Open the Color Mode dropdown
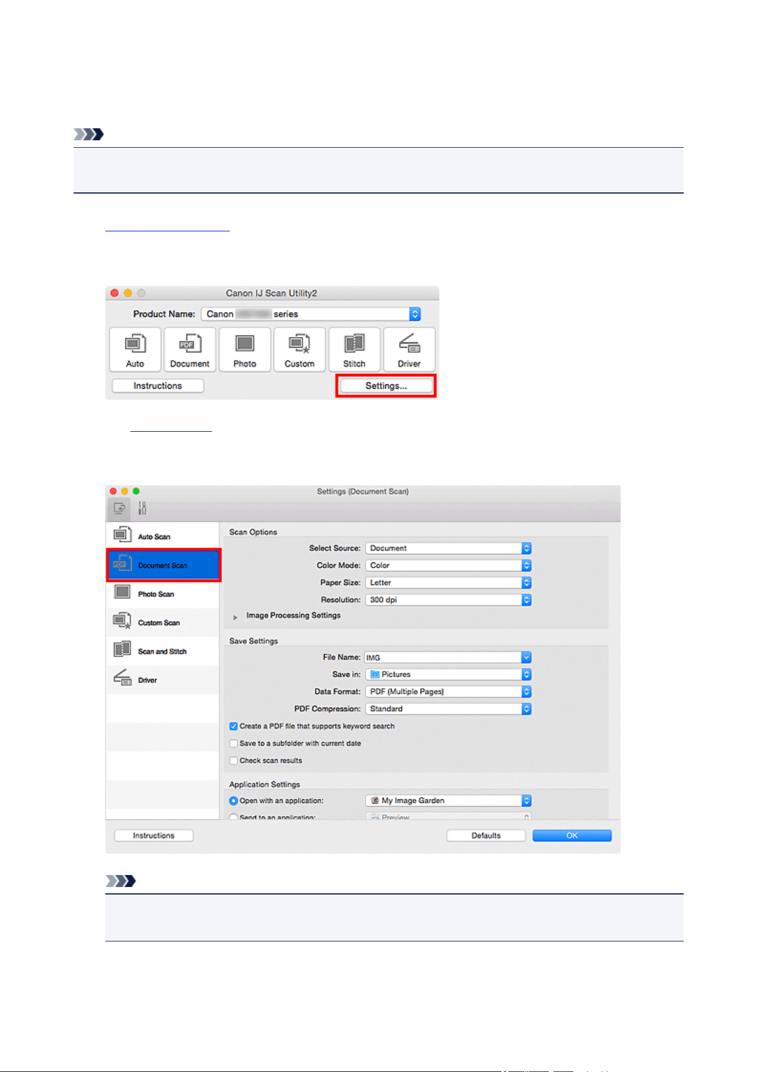 (x=448, y=565)
